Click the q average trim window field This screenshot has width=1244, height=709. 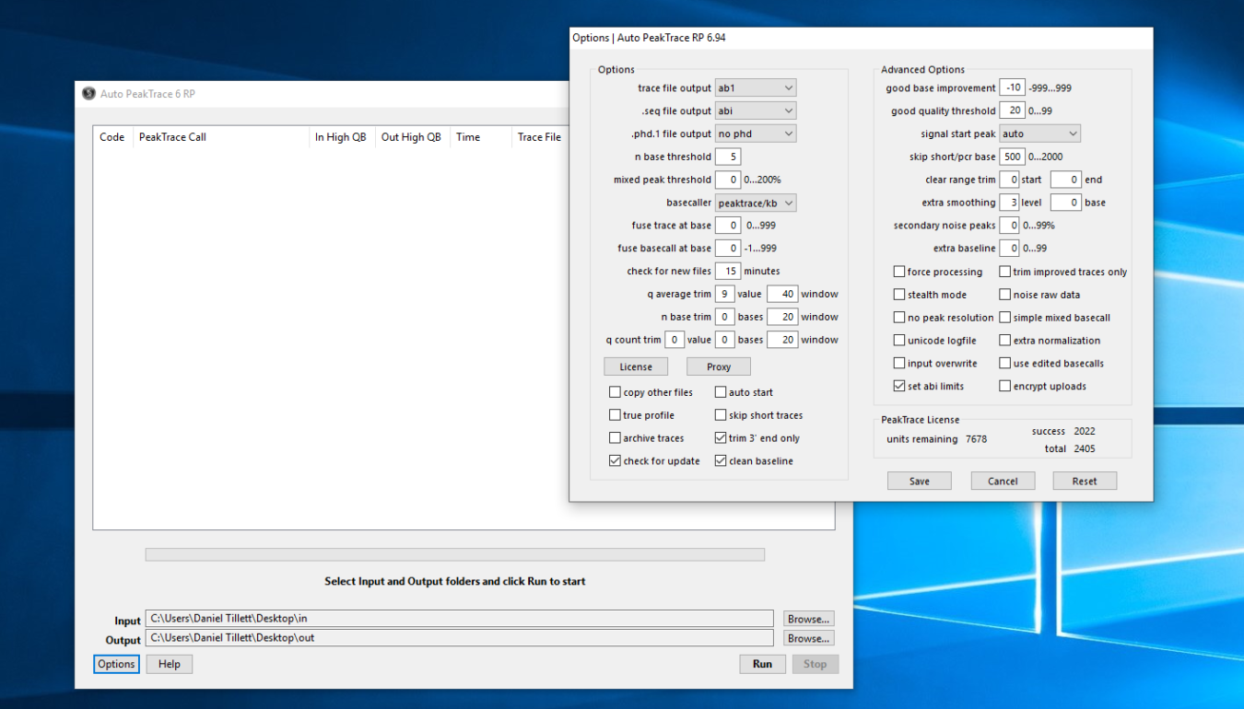[x=782, y=294]
